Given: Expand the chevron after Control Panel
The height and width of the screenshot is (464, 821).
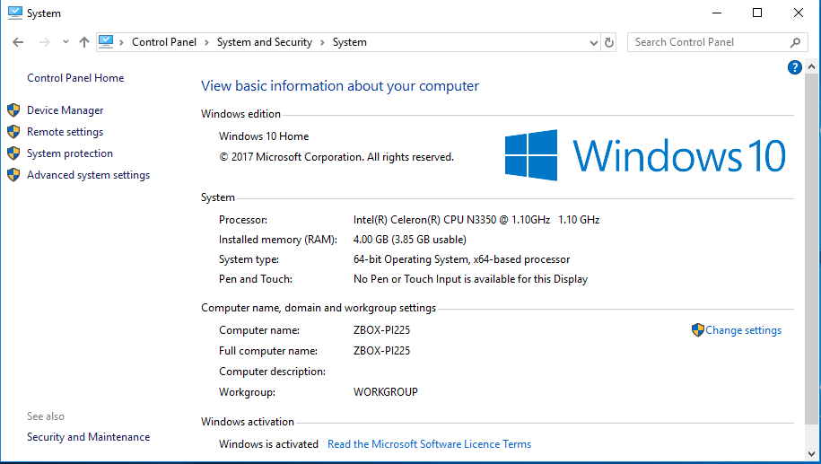Looking at the screenshot, I should click(x=206, y=42).
